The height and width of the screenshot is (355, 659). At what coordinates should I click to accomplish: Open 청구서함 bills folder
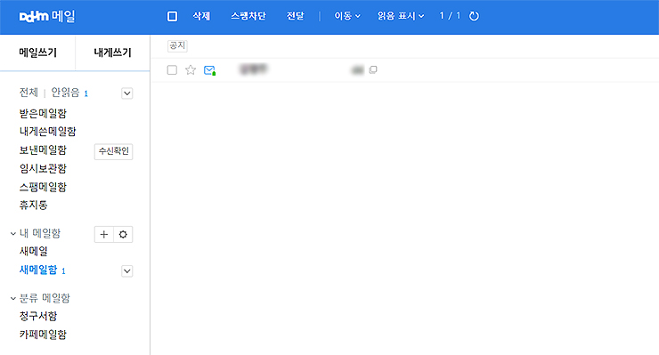38,316
